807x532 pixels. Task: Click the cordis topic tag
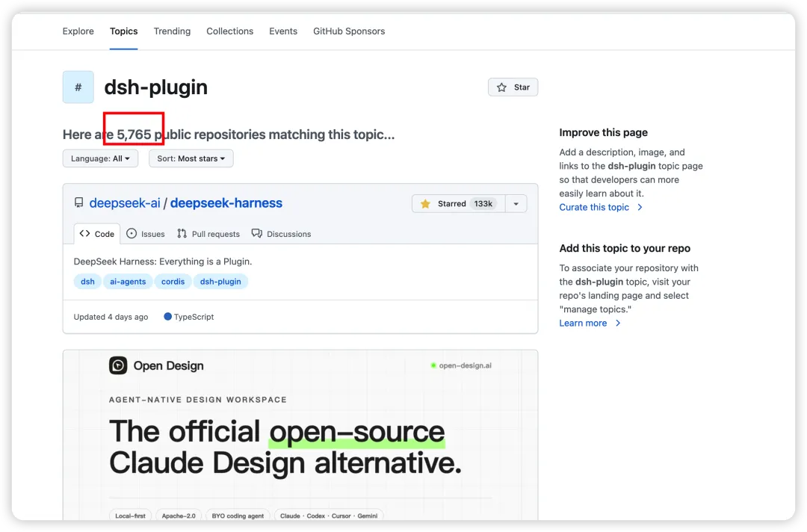point(173,282)
